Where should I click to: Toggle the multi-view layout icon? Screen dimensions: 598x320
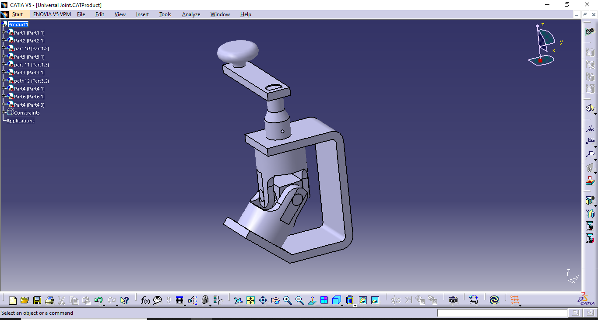pyautogui.click(x=324, y=300)
